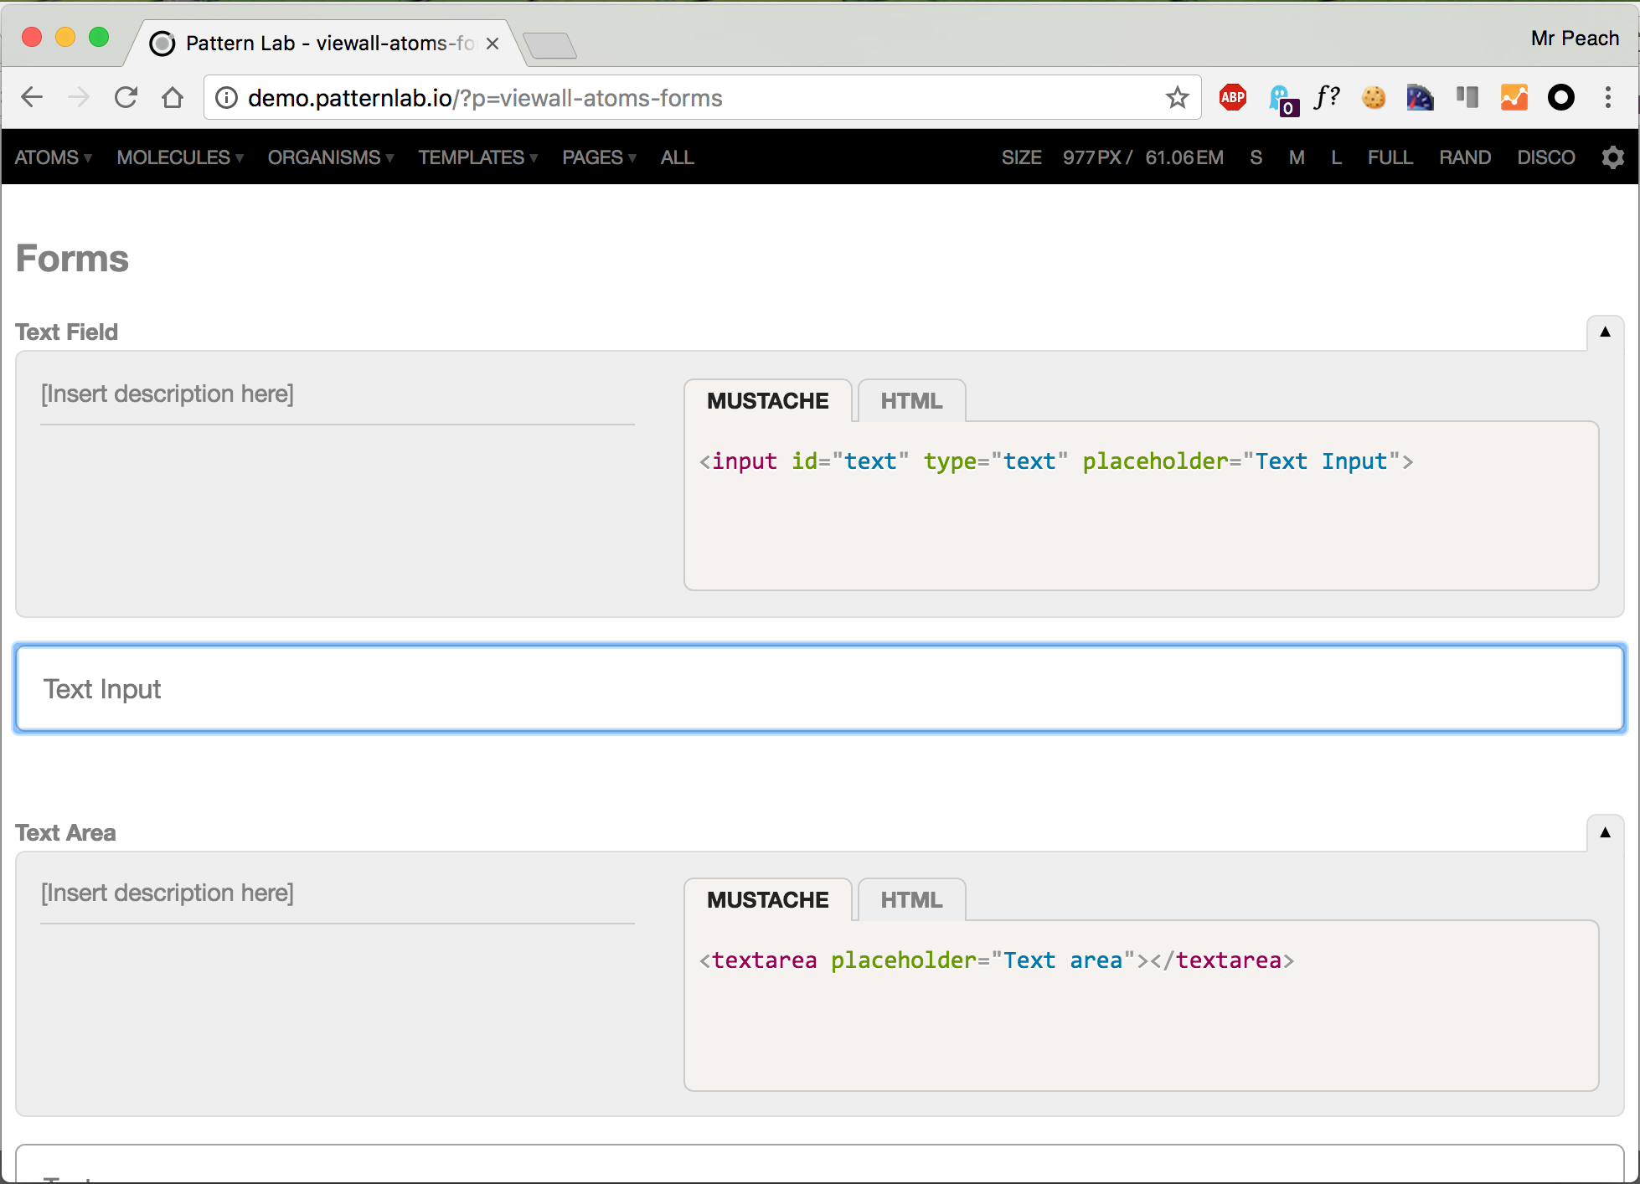This screenshot has height=1184, width=1640.
Task: Set viewport to small with S
Action: [x=1256, y=157]
